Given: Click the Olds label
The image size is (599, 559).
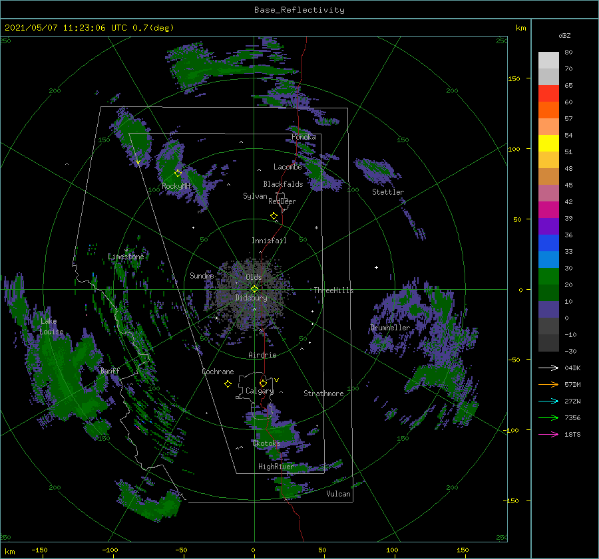Looking at the screenshot, I should tap(254, 277).
